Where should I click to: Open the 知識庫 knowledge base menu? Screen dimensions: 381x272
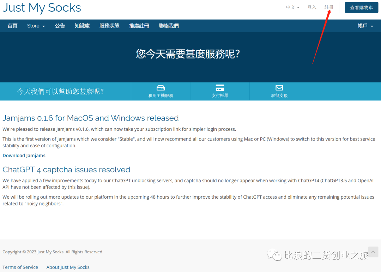point(82,26)
